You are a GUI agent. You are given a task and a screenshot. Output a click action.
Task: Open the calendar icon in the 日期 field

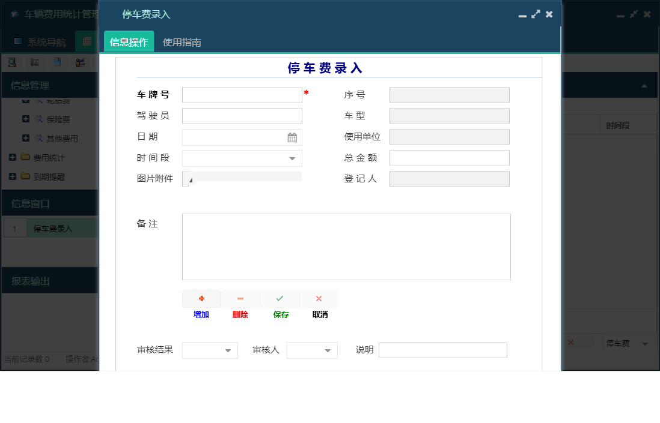[293, 137]
